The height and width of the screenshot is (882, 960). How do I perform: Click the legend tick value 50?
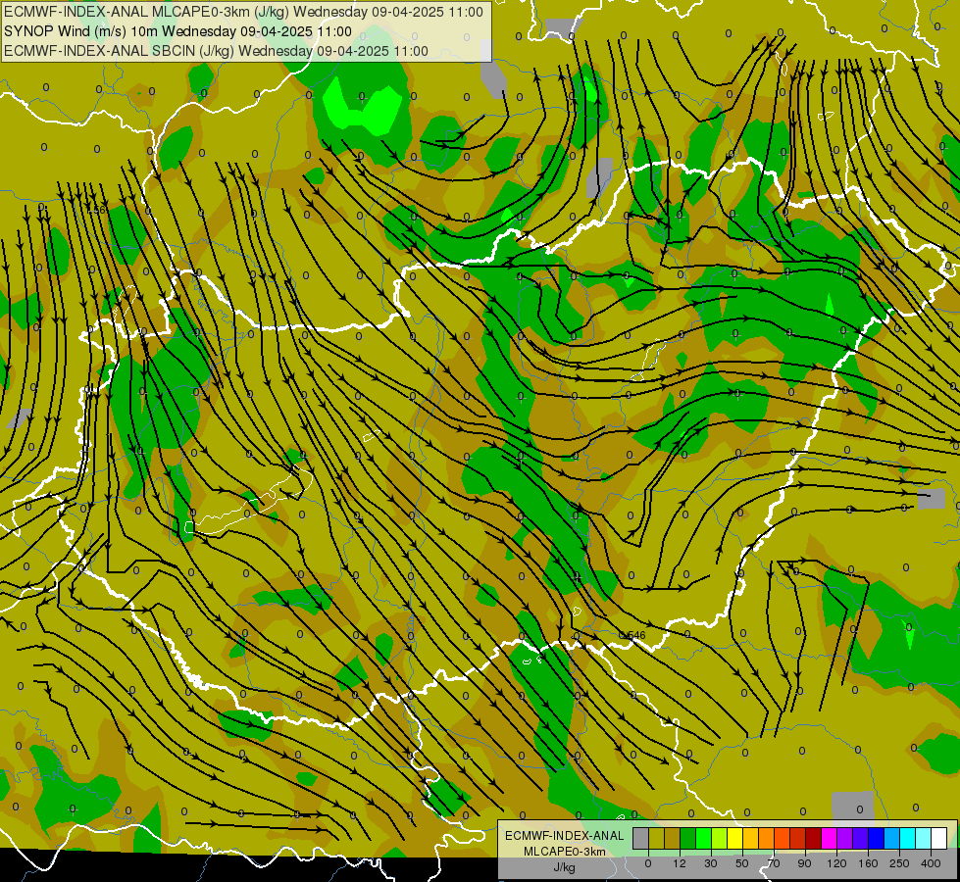tap(742, 863)
